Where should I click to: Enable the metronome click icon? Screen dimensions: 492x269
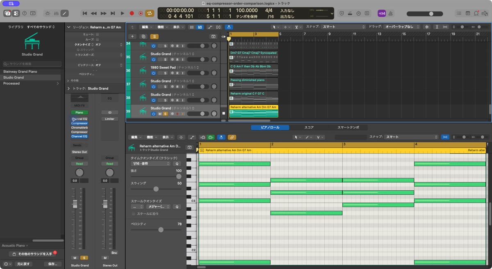(x=391, y=13)
